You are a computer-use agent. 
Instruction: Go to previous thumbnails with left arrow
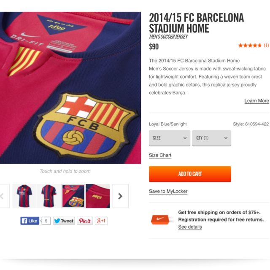coord(3,196)
